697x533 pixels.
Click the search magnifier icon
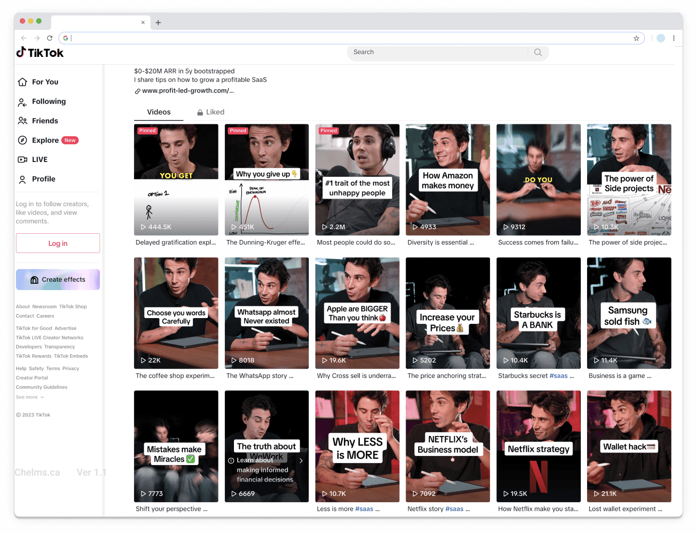(x=538, y=52)
